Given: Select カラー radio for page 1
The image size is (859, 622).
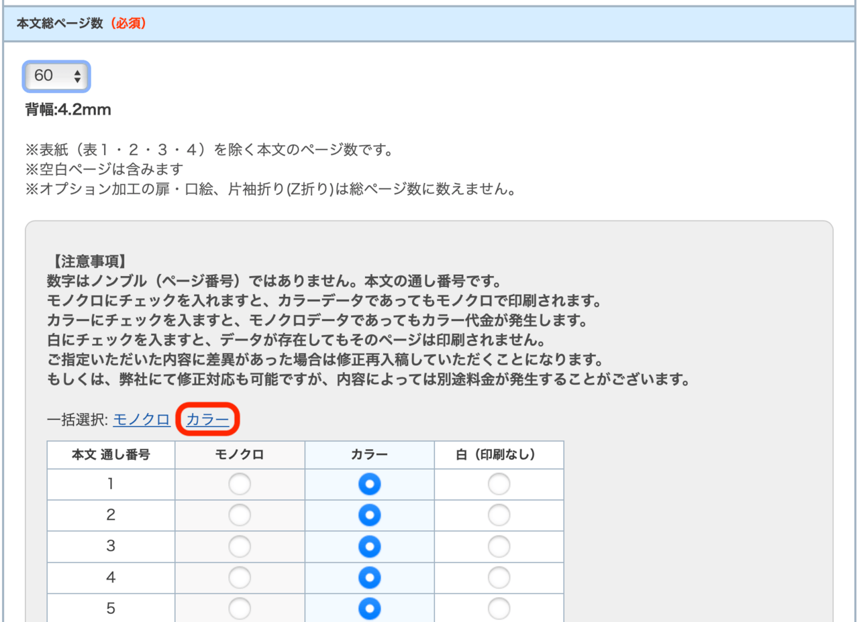Looking at the screenshot, I should click(369, 484).
